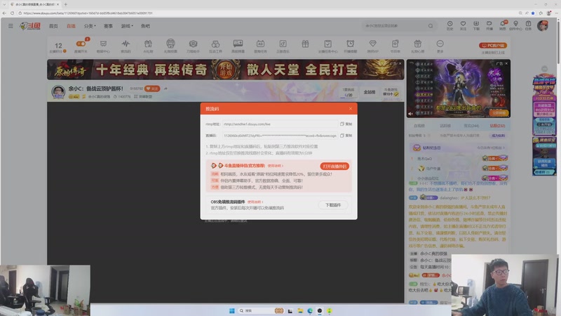
Task: Open 开播提醒 alarm clock icon
Action: 350,46
